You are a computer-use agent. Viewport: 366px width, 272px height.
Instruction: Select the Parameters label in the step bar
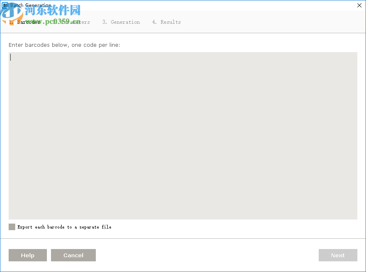pyautogui.click(x=73, y=22)
